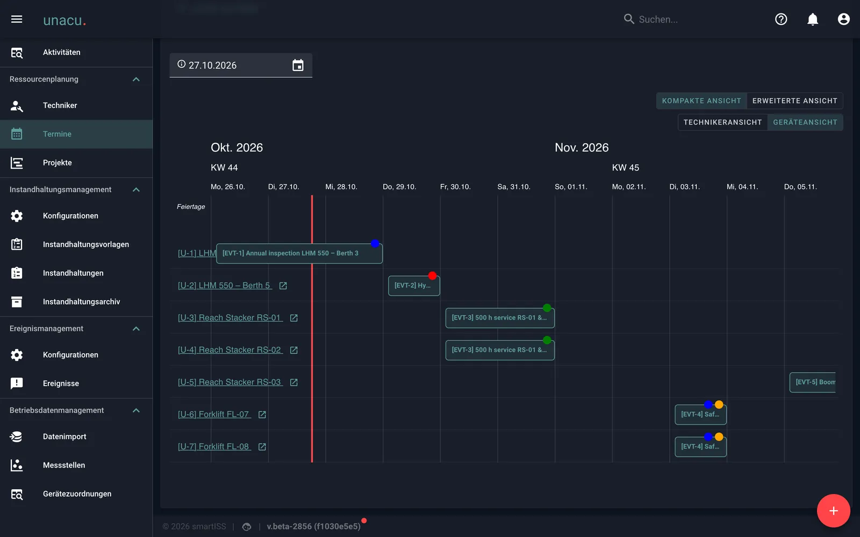Open the user account icon
The image size is (860, 537).
[x=844, y=19]
